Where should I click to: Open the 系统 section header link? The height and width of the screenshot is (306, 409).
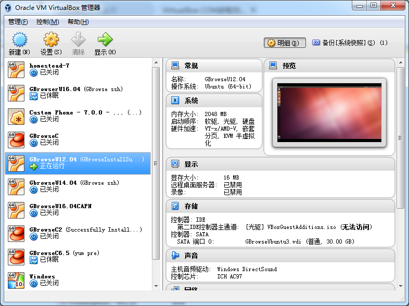click(191, 100)
